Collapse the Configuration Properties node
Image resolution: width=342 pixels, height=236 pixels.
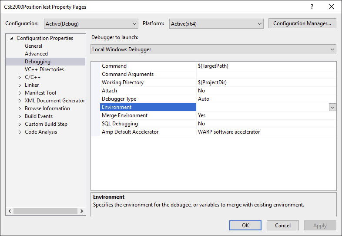point(11,38)
